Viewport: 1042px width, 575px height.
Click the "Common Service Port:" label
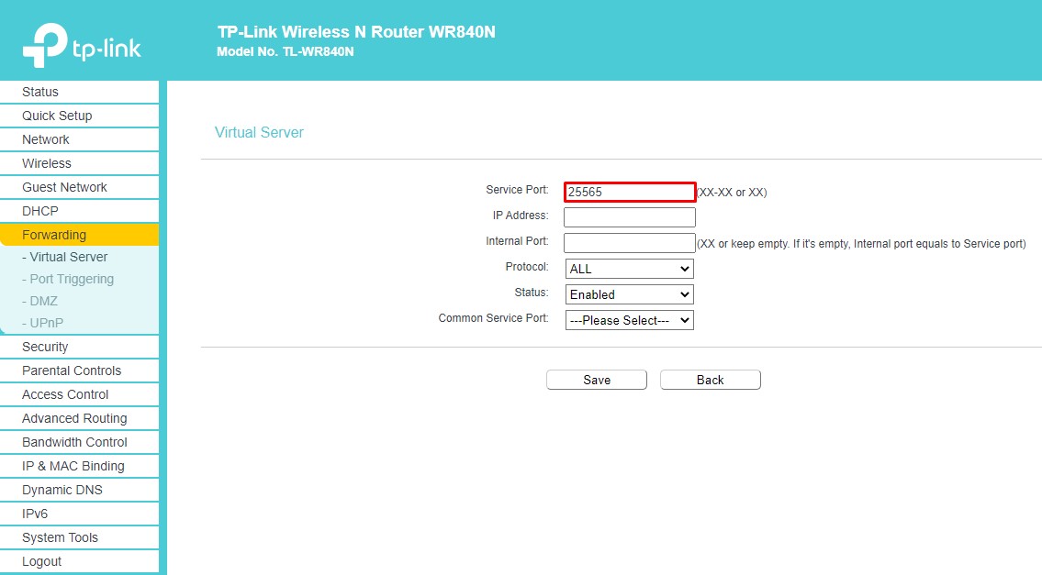click(x=494, y=318)
